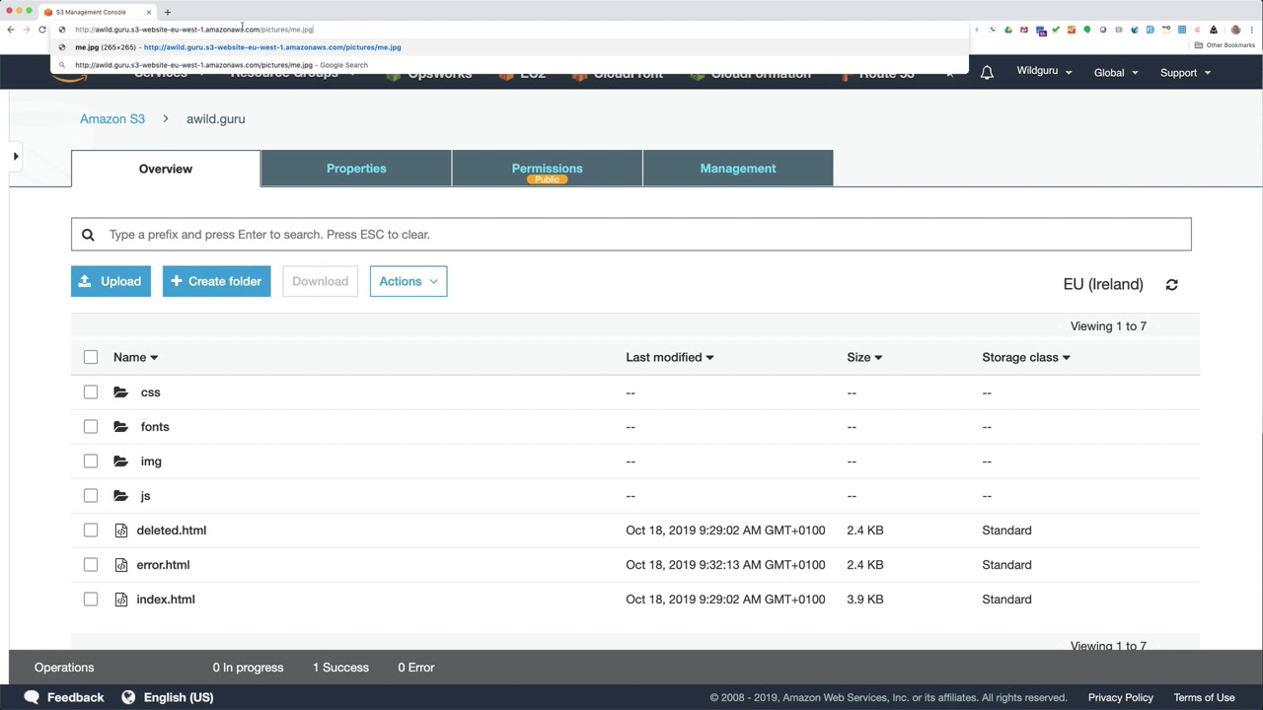Select the S3 Management Console browser tab
The image size is (1263, 710).
click(x=97, y=12)
